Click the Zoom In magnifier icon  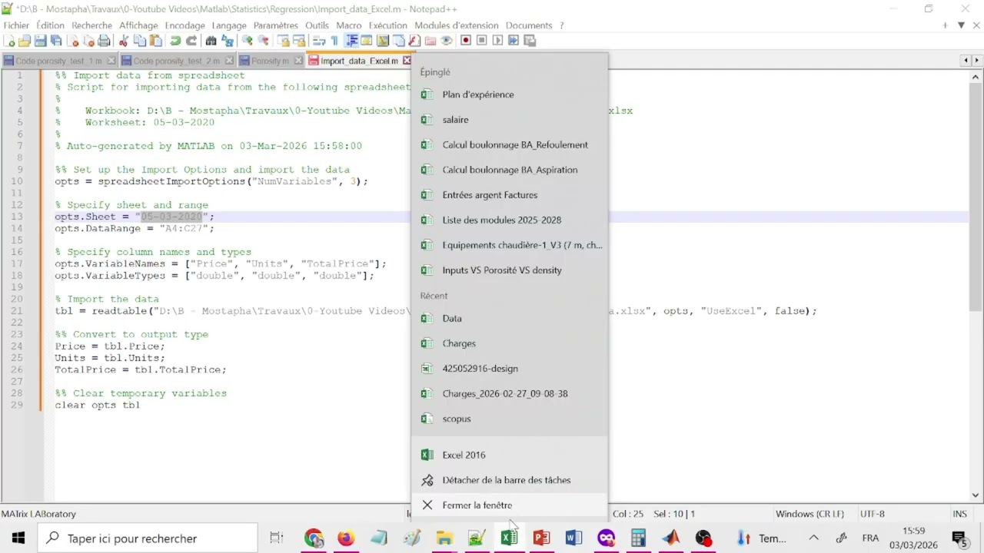[247, 41]
